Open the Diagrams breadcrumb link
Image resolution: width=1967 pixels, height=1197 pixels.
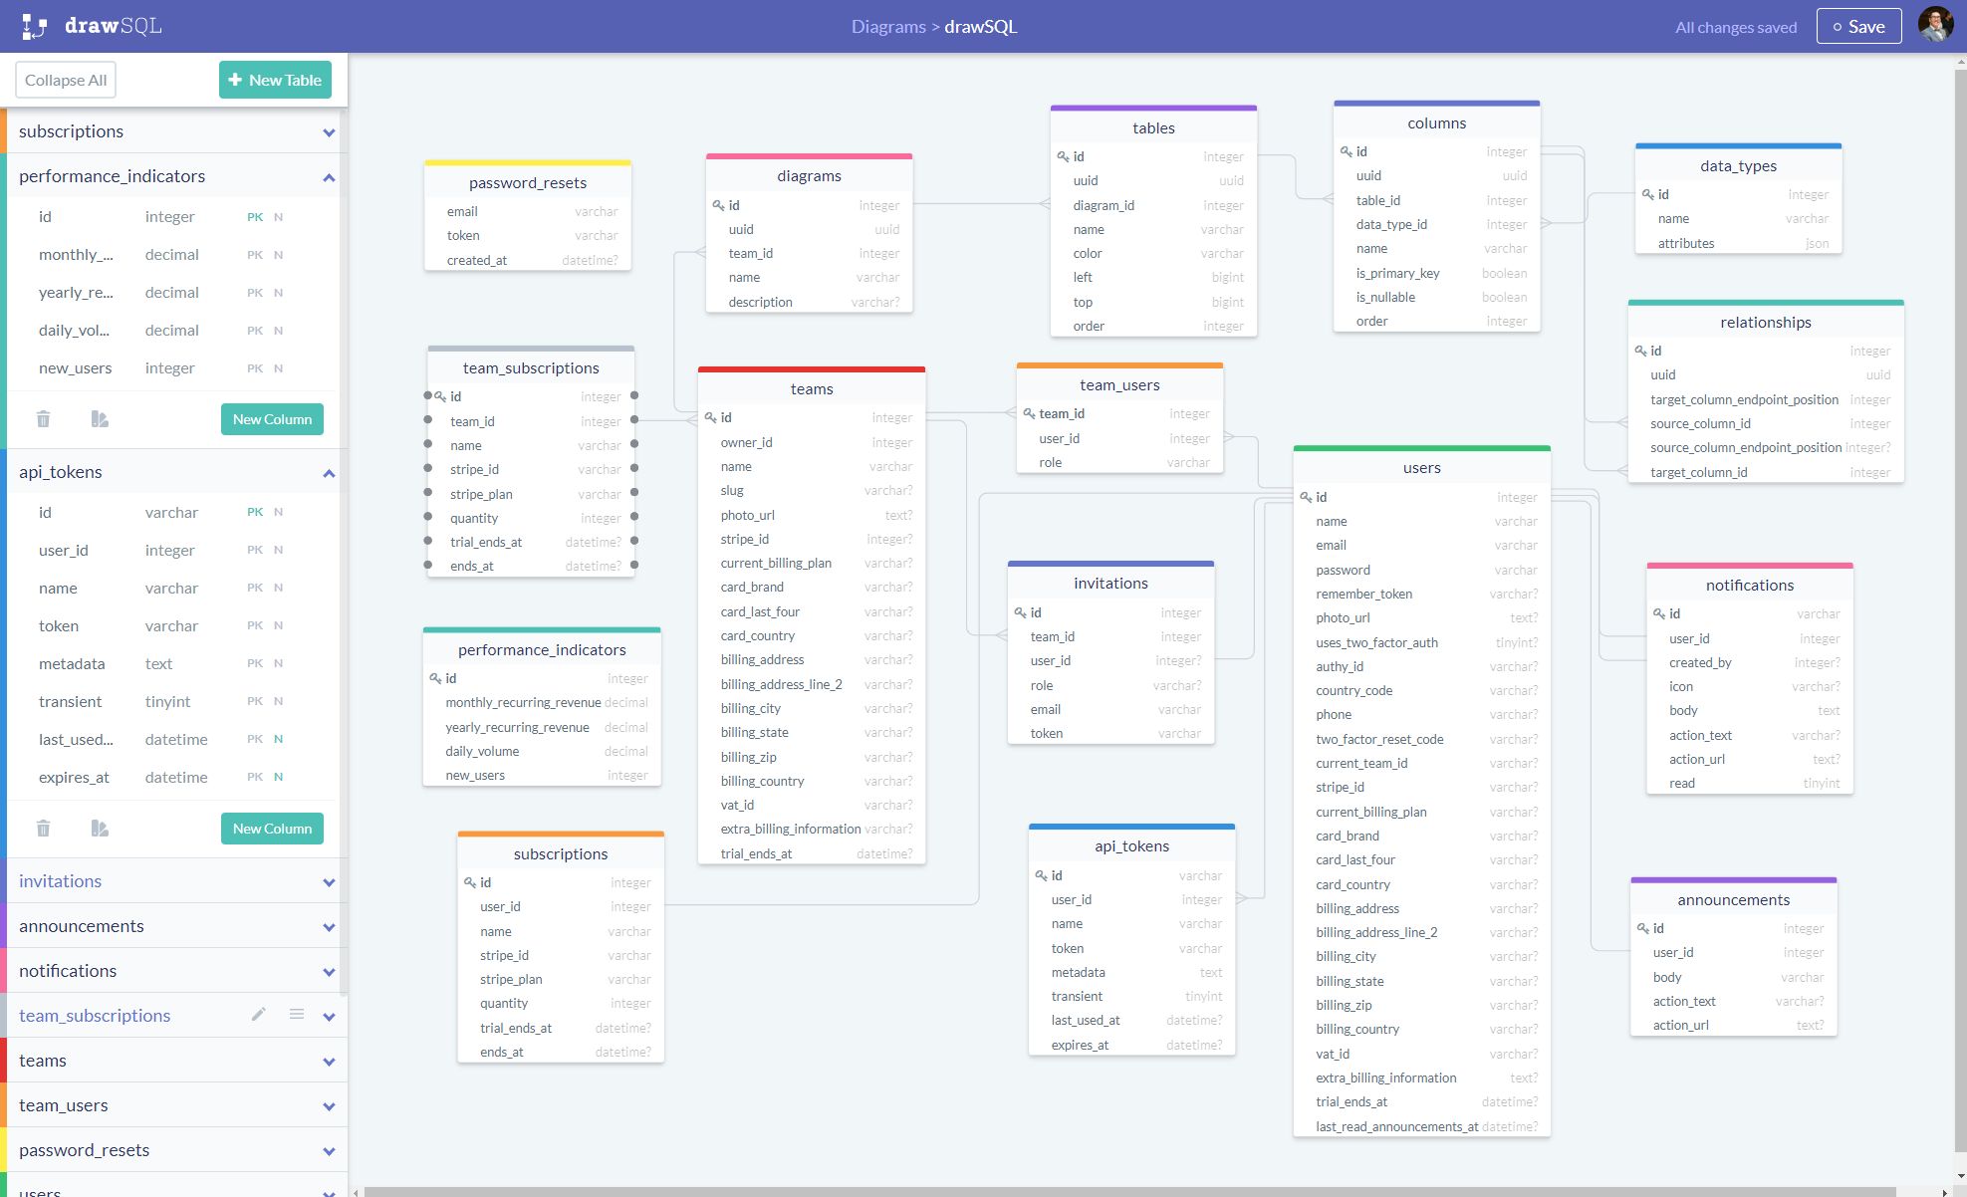coord(887,26)
